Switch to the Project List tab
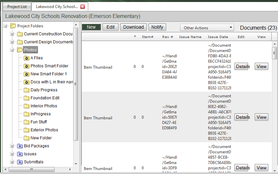The image size is (278, 174). (x=17, y=7)
